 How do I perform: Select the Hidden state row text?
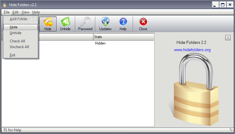(100, 43)
